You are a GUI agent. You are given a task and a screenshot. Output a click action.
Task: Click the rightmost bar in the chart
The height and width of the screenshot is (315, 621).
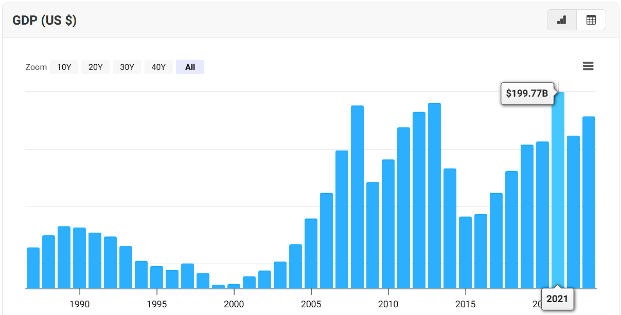click(x=589, y=202)
